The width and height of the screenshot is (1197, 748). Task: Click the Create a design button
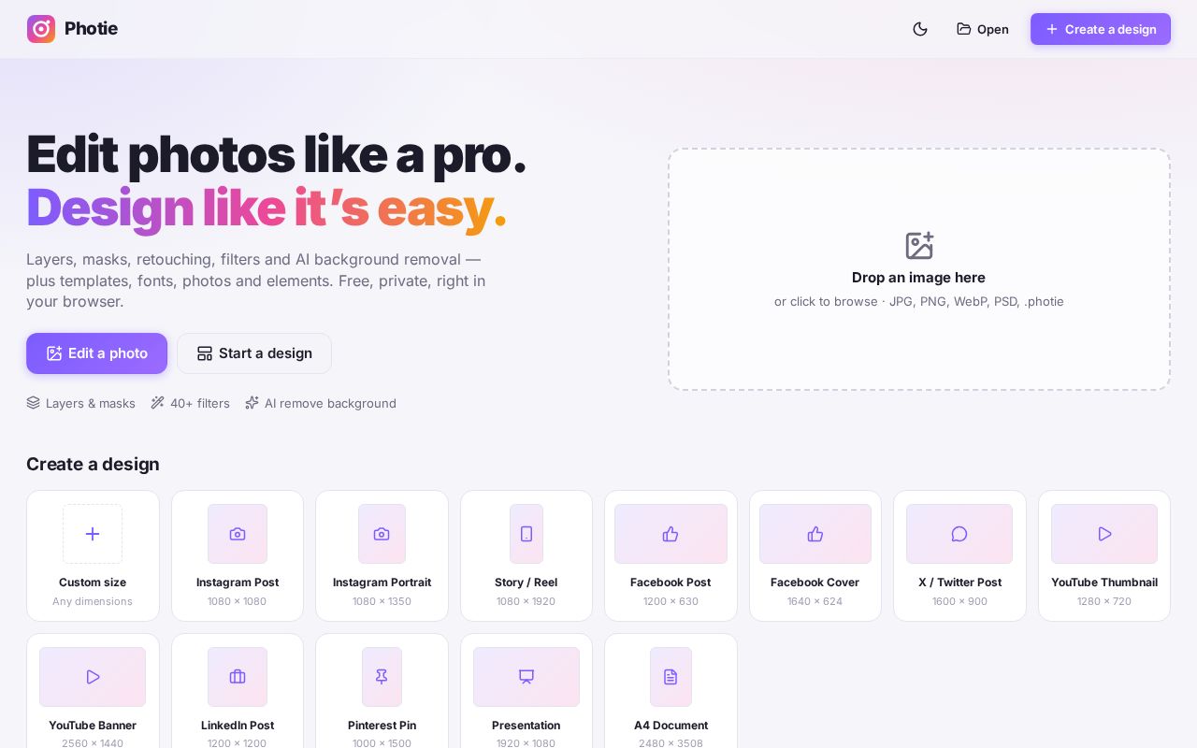pyautogui.click(x=1101, y=29)
